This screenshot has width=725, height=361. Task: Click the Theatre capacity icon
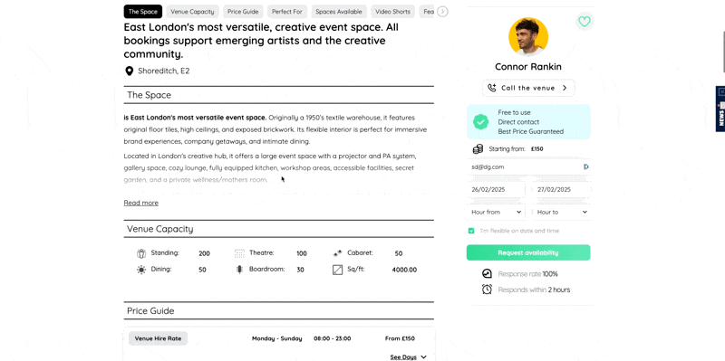(x=239, y=253)
